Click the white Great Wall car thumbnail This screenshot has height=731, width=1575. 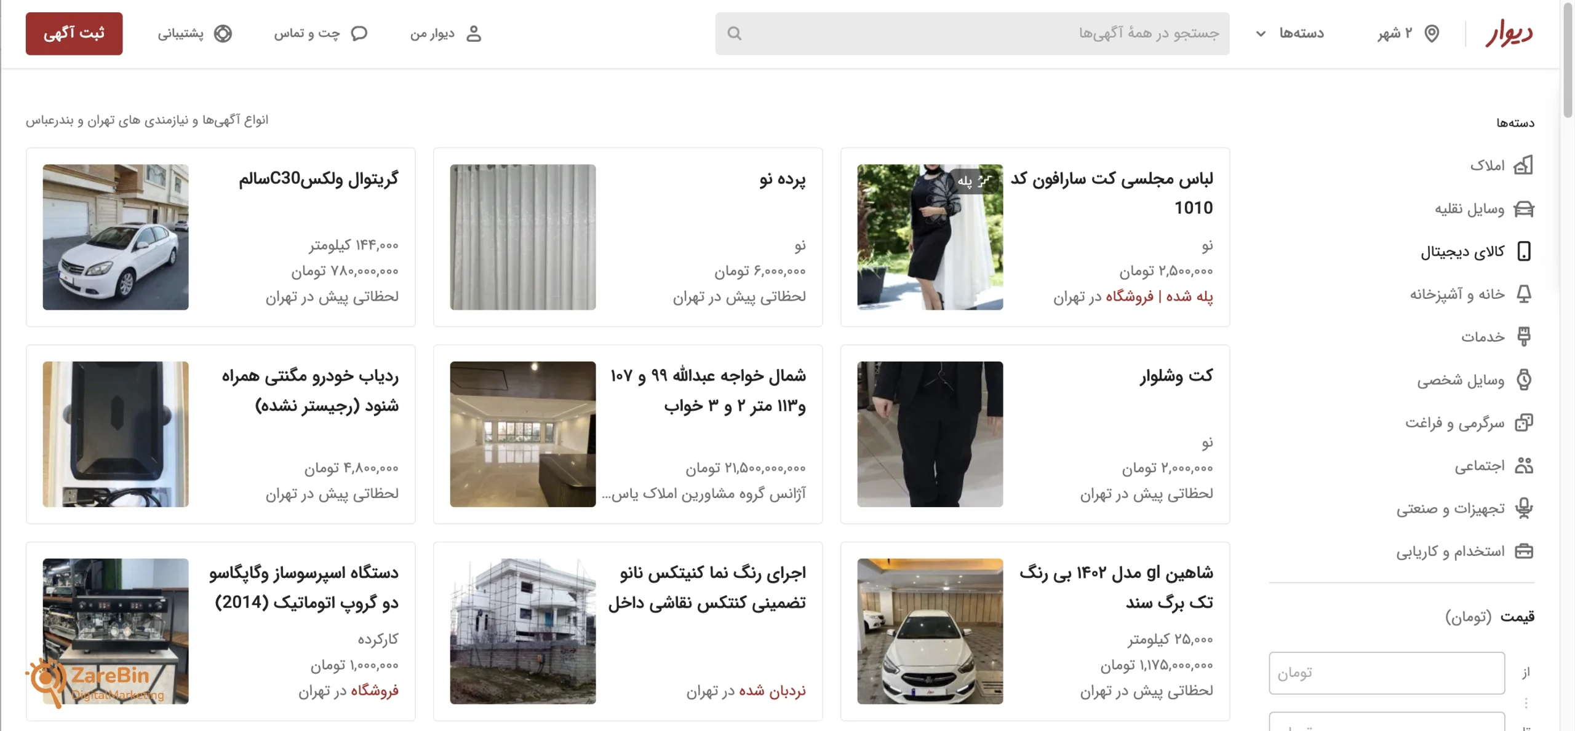(x=115, y=237)
